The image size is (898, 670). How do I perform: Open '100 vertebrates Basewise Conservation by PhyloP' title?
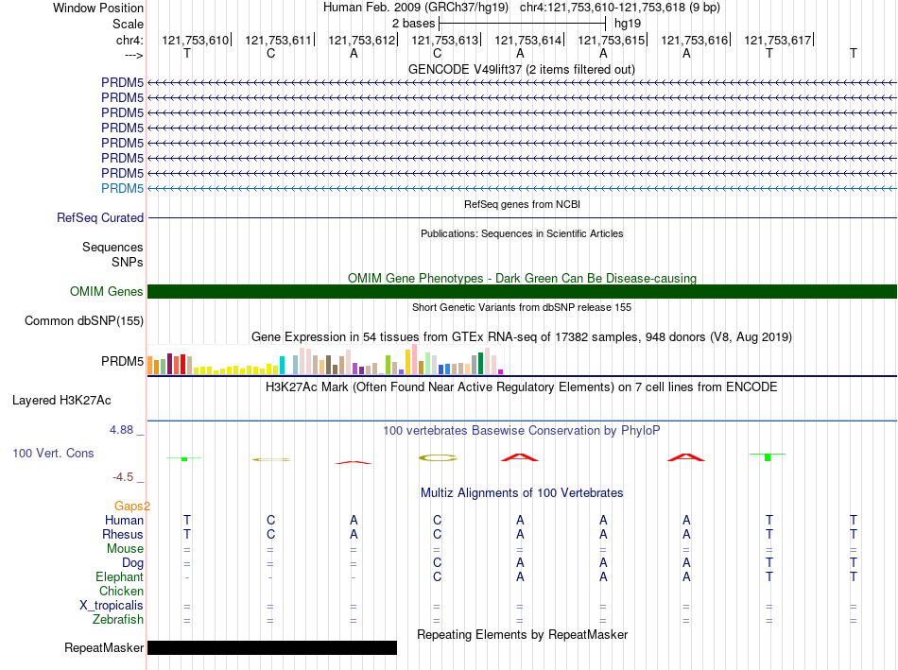521,431
